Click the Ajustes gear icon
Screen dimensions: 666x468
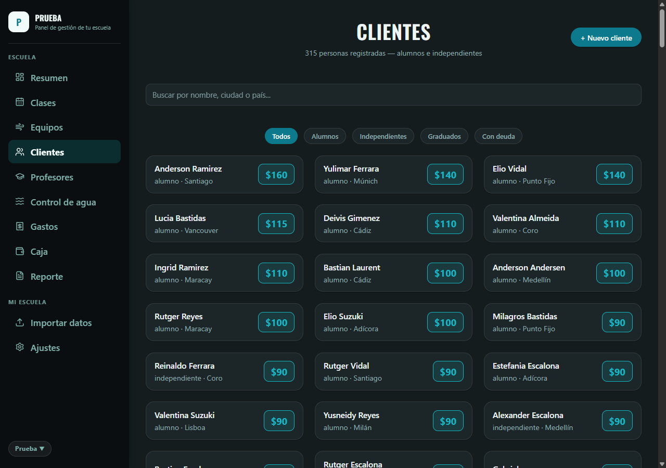tap(20, 347)
